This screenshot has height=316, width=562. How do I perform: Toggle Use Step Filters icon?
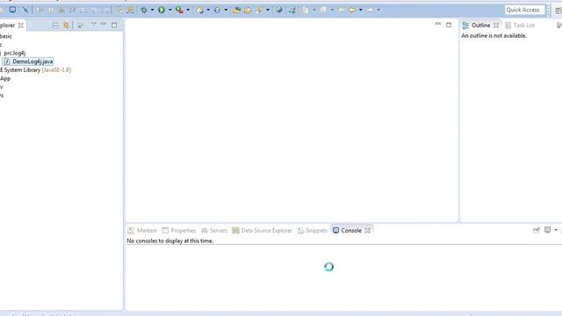click(130, 10)
